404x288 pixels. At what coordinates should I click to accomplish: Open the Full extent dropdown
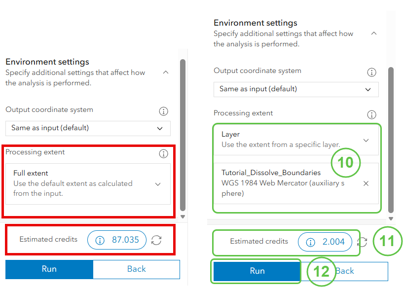click(88, 183)
